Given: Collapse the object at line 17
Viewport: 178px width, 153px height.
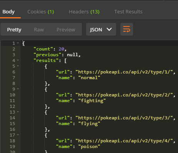Looking at the screenshot, I should click(18, 135).
